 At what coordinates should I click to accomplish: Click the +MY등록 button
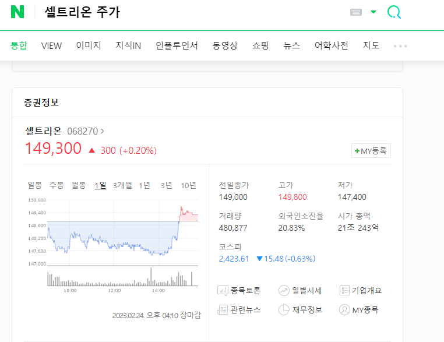[371, 151]
